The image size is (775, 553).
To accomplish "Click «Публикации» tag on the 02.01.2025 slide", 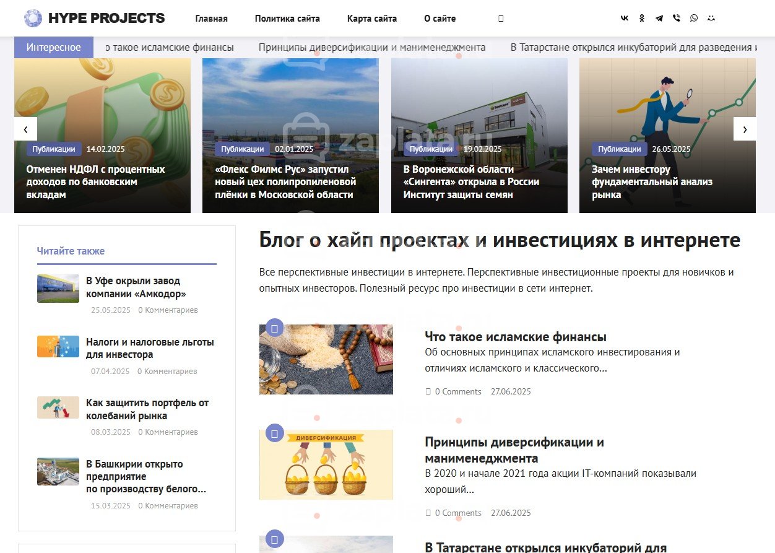I will tap(243, 149).
